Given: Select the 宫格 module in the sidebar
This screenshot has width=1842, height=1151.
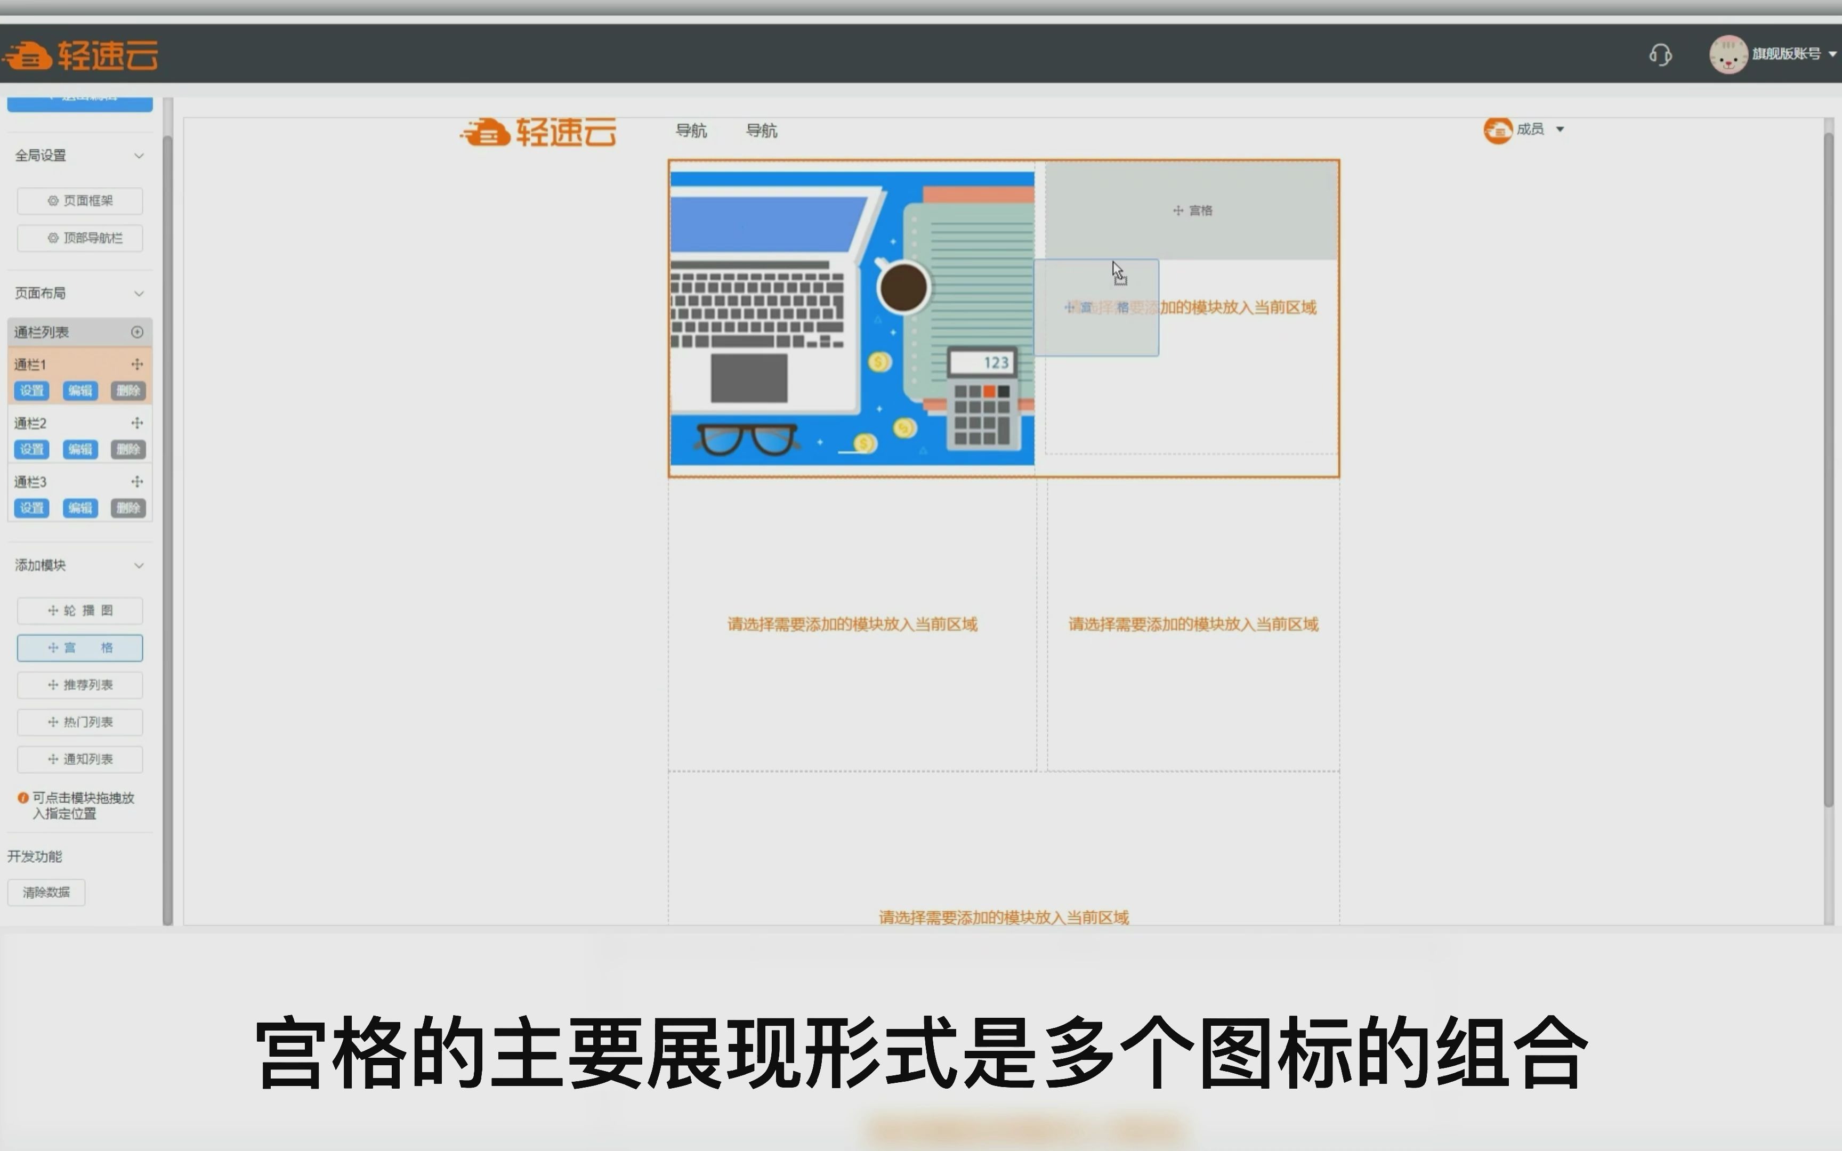Looking at the screenshot, I should click(x=80, y=648).
